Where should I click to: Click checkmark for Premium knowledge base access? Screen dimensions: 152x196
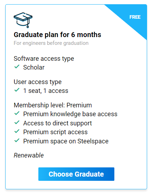click(17, 113)
